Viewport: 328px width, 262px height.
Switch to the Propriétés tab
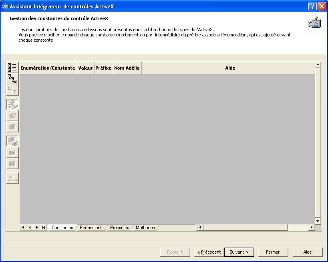click(x=119, y=228)
